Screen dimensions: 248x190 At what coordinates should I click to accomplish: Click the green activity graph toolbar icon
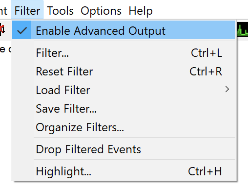[x=242, y=30]
